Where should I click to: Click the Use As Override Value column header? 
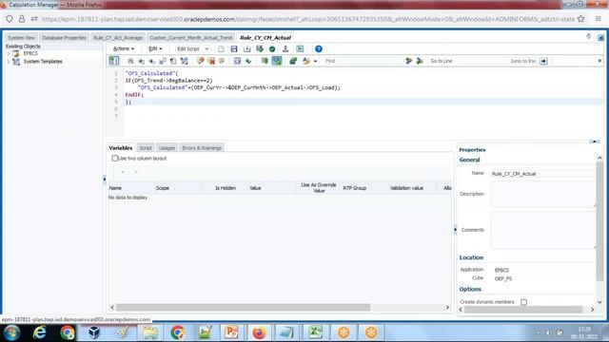(319, 188)
